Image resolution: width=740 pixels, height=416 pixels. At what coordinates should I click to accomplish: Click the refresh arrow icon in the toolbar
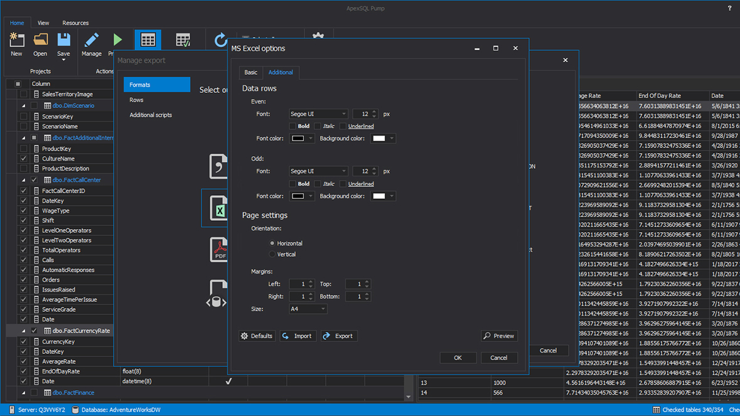click(221, 40)
